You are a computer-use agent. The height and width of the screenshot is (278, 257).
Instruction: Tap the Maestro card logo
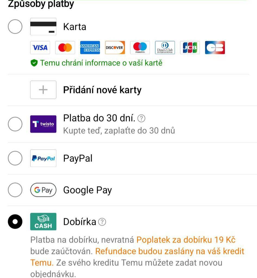140,47
